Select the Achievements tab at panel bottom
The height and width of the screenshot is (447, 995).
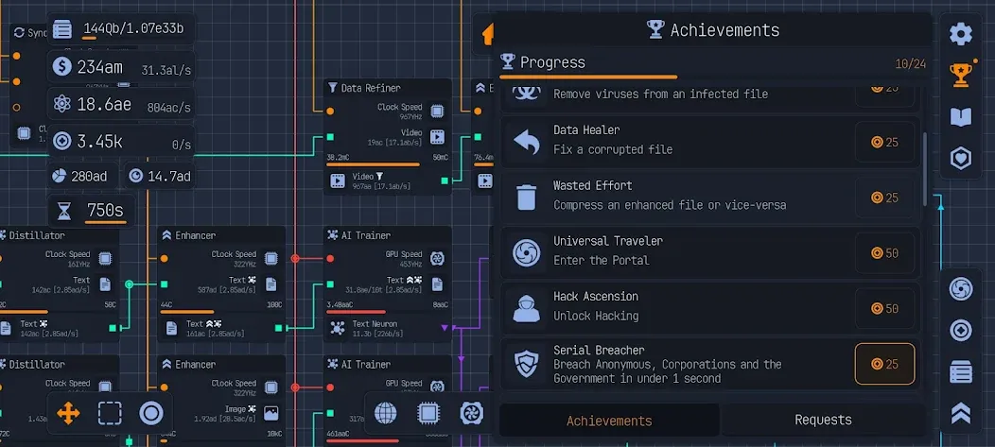(x=609, y=421)
